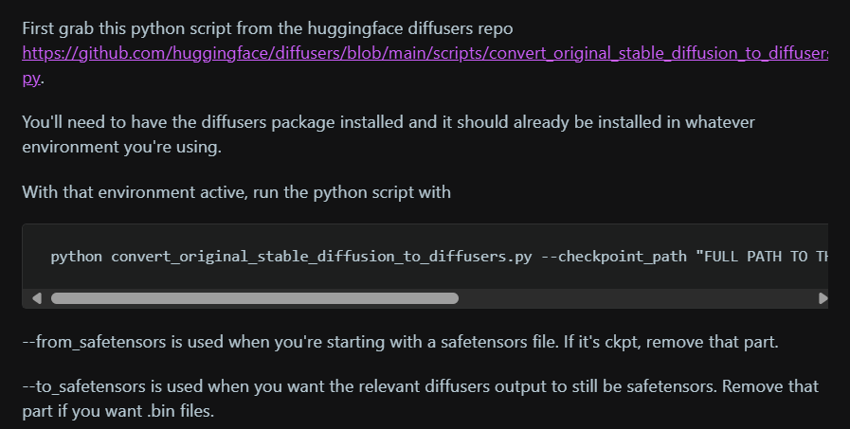Screen dimensions: 850x429
Task: Click the right arrow of the code scrollbar
Action: [x=822, y=298]
